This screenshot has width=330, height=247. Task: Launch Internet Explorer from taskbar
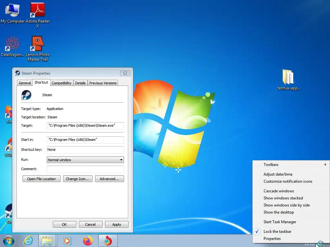click(x=28, y=241)
